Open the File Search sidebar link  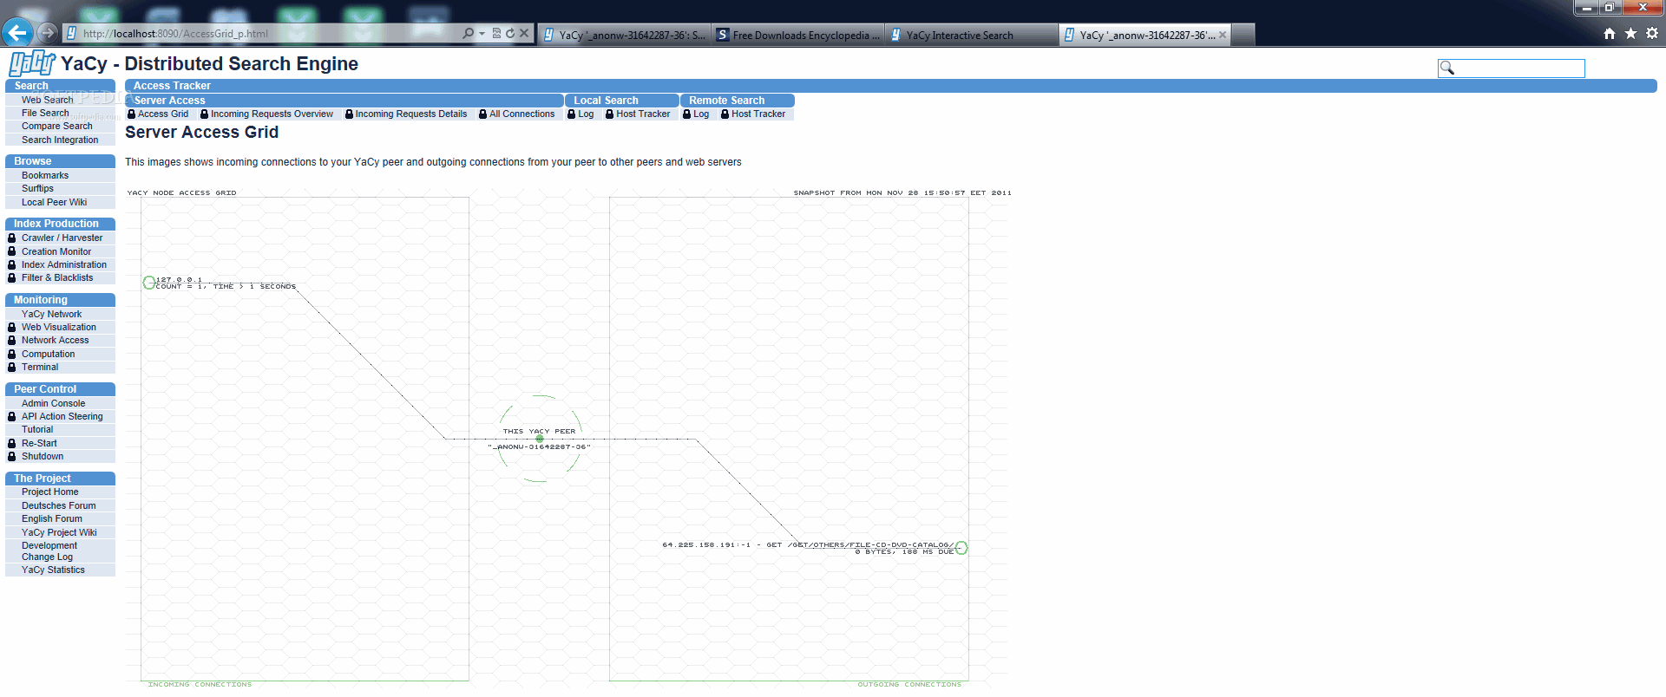pyautogui.click(x=45, y=113)
